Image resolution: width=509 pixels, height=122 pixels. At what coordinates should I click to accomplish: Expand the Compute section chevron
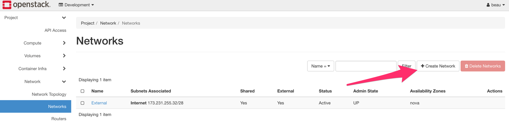click(64, 43)
